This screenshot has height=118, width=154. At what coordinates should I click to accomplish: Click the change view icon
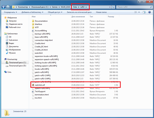[x=136, y=12]
